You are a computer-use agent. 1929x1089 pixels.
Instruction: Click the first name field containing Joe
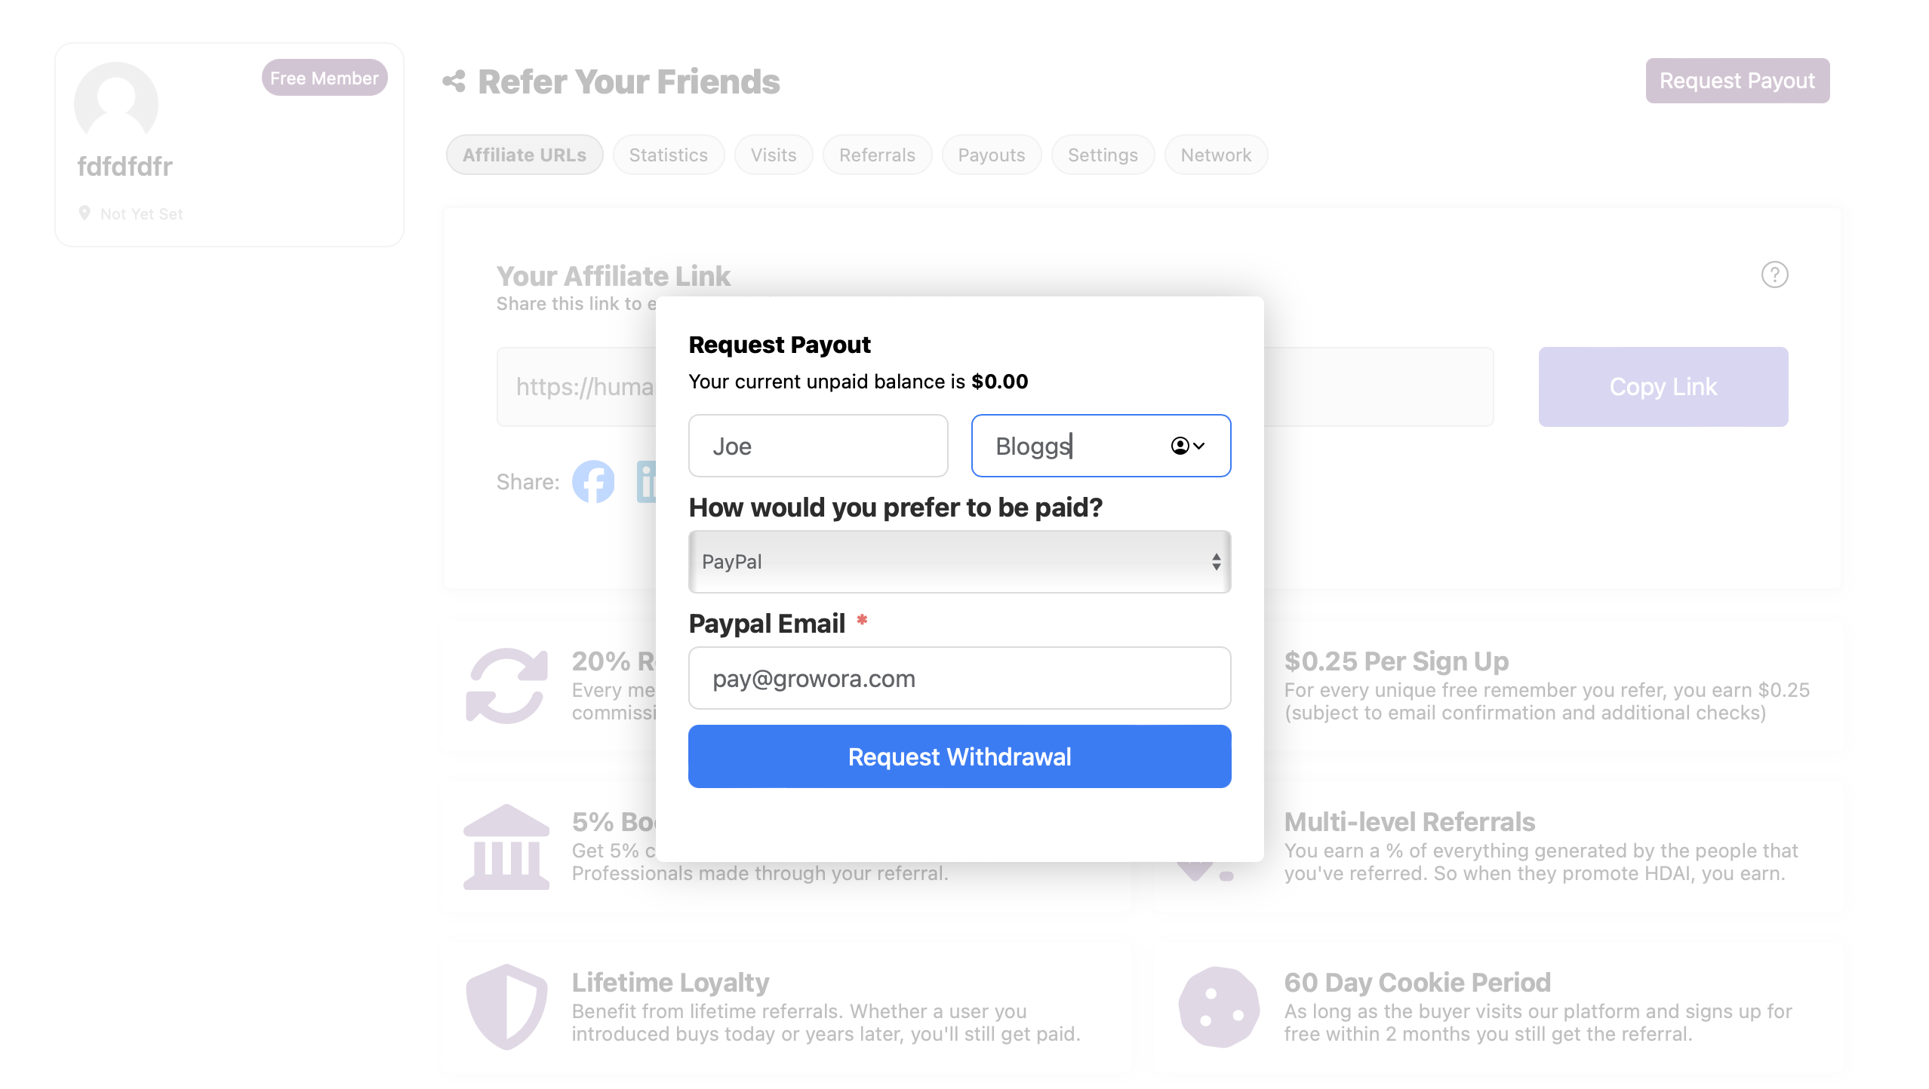pyautogui.click(x=818, y=446)
